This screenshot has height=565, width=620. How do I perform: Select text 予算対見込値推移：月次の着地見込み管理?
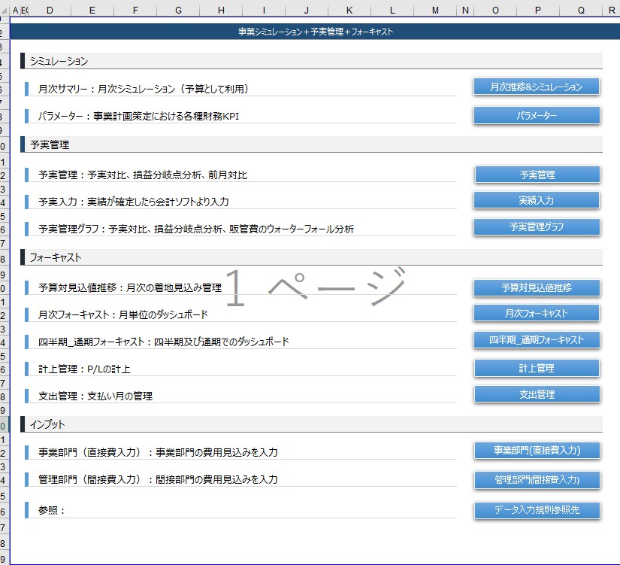click(130, 287)
